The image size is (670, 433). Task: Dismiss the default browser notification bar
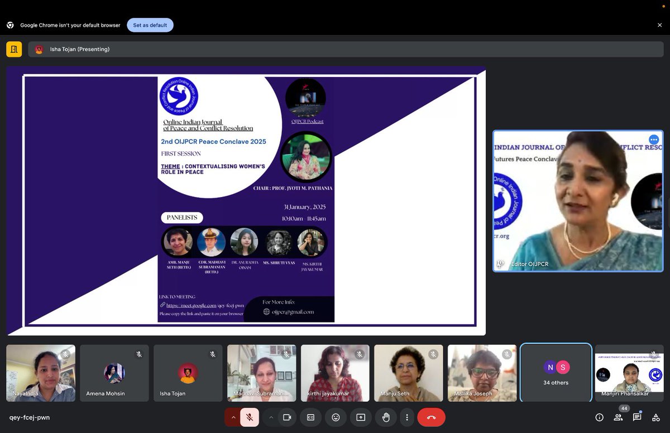tap(659, 25)
